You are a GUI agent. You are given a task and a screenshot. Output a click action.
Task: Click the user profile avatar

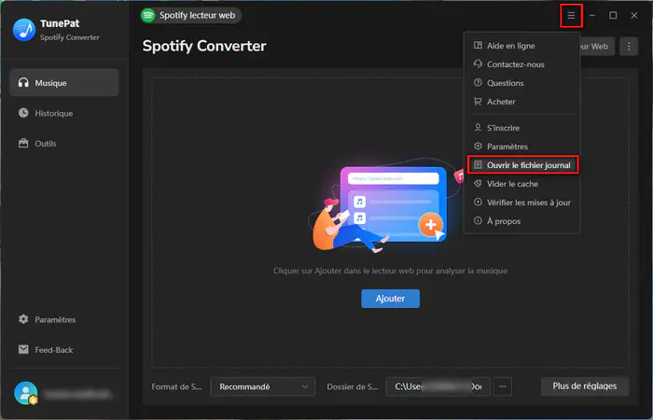[26, 393]
